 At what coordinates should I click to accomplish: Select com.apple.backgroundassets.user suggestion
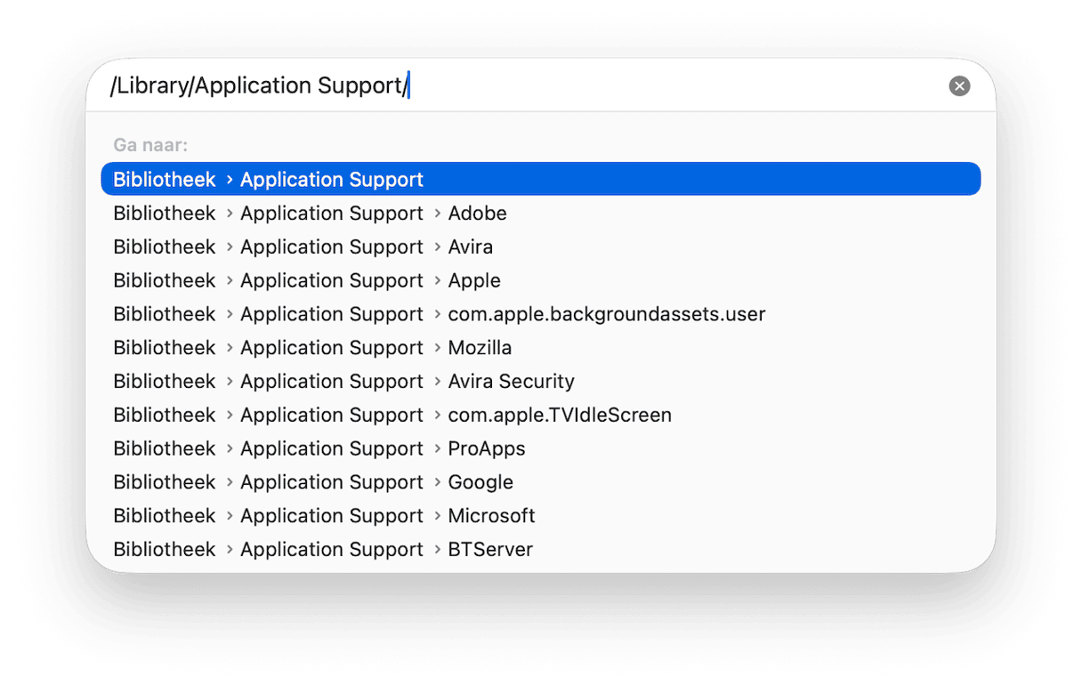tap(541, 314)
